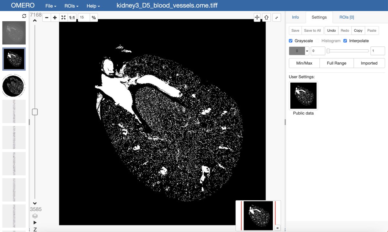Apply Min/Max intensity range
The image size is (388, 232).
(304, 63)
